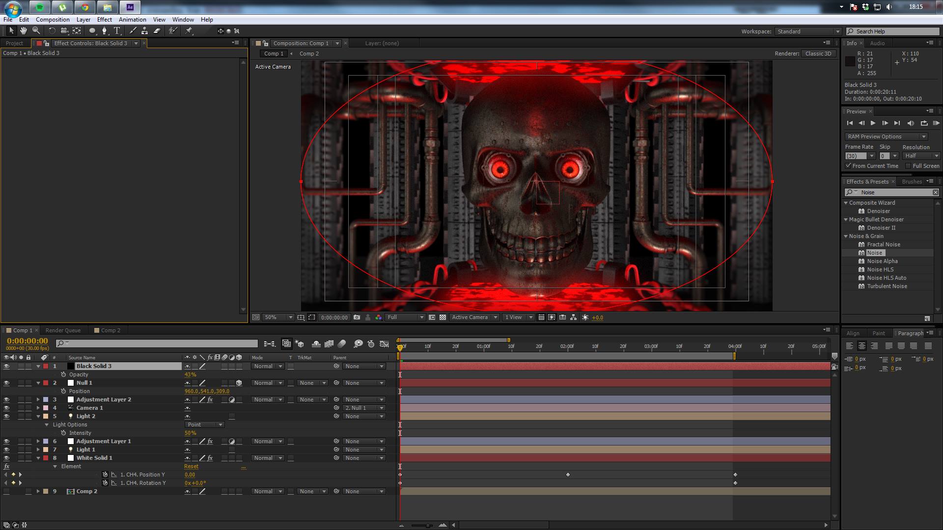943x530 pixels.
Task: Click the RAM Preview button
Action: [x=936, y=123]
